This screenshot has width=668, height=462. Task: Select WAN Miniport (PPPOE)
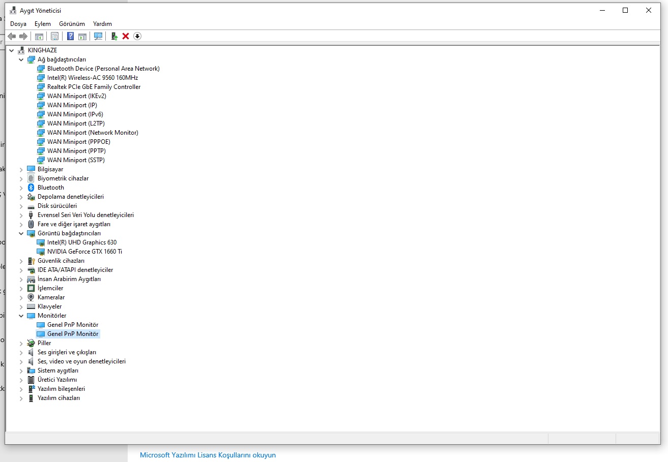[78, 142]
